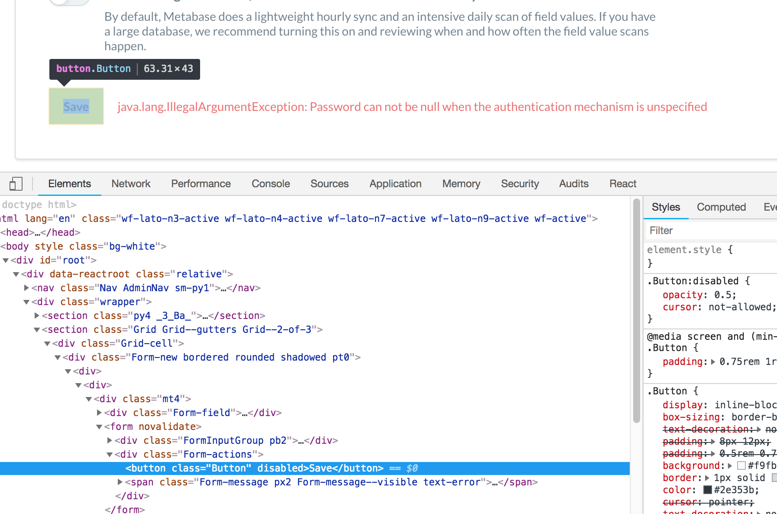The width and height of the screenshot is (777, 514).
Task: Expand the Form-field div element
Action: pos(99,413)
